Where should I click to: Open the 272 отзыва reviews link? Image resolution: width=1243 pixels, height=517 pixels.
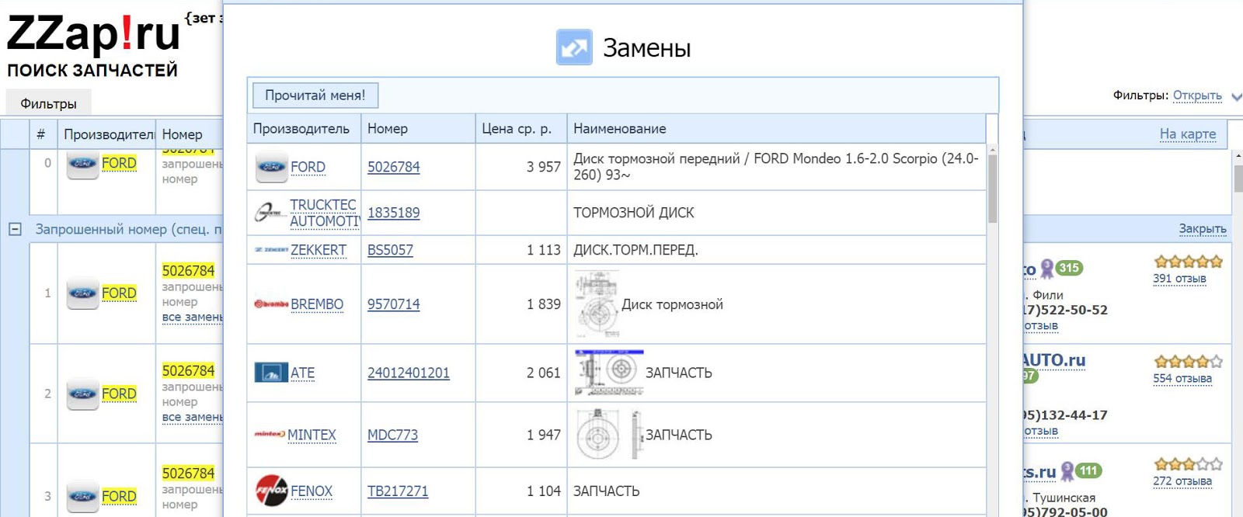pos(1182,481)
